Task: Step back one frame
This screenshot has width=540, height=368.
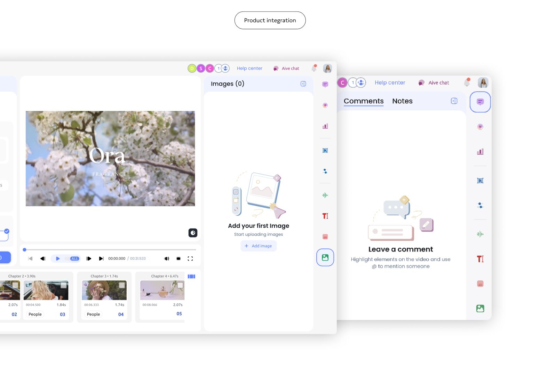Action: point(43,258)
